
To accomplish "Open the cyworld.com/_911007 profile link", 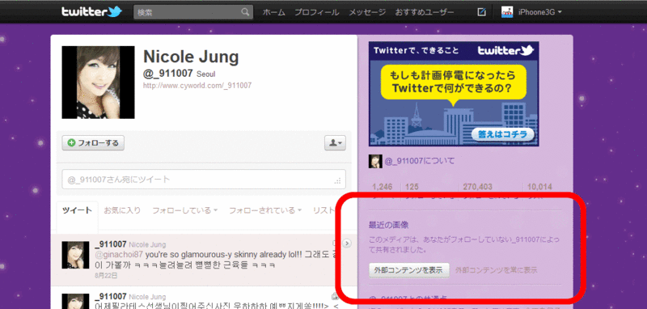I will point(197,86).
